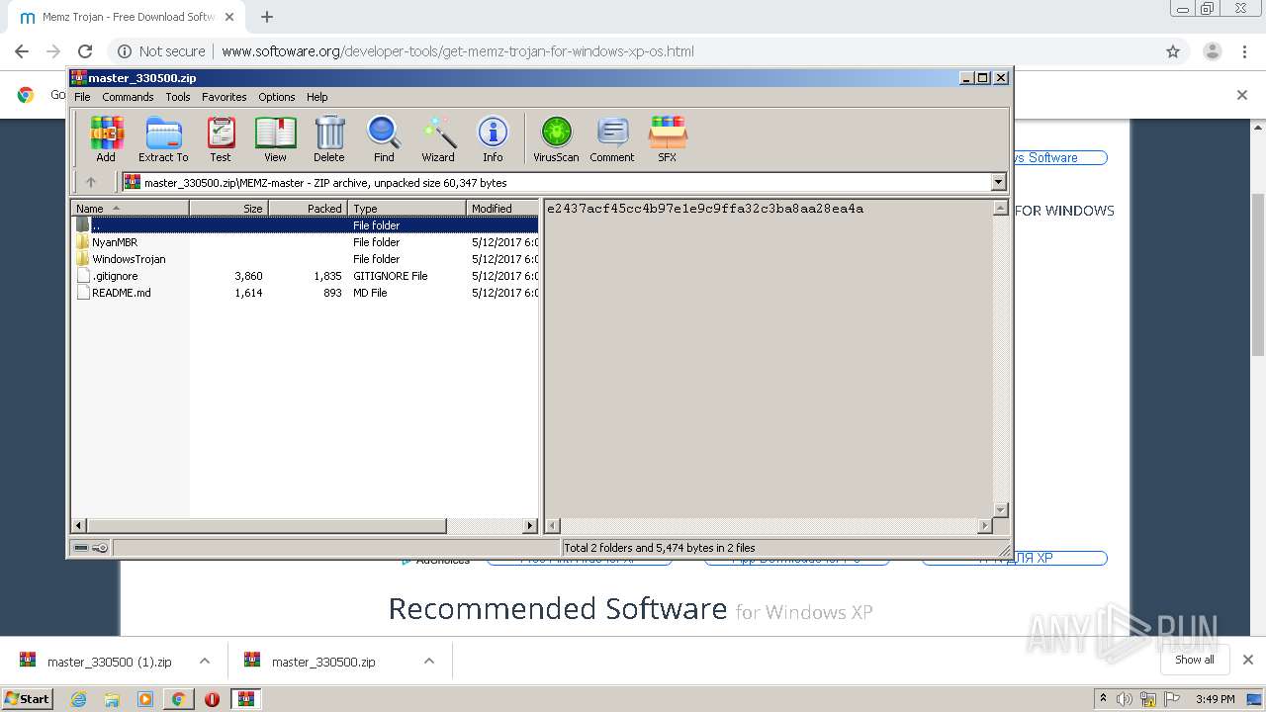Switch to the Memz Trojan browser tab
The image size is (1266, 712).
point(126,17)
